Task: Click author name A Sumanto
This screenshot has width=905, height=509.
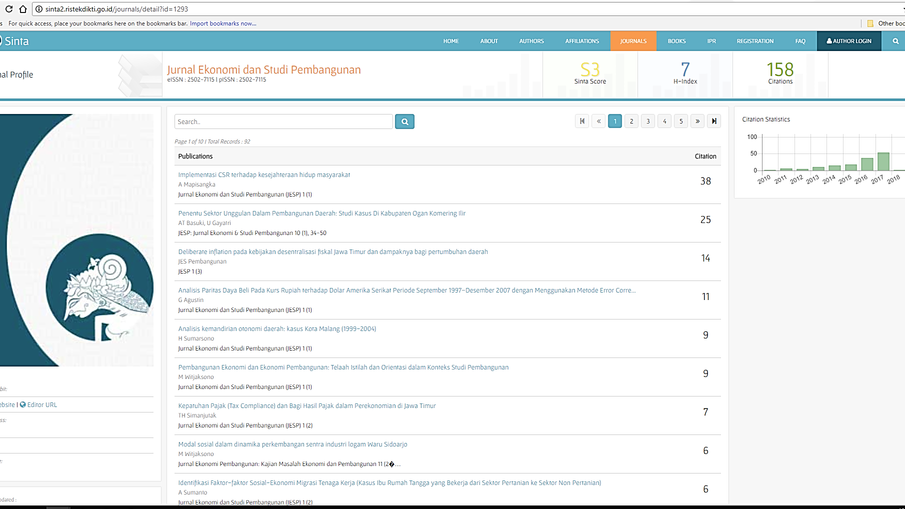Action: tap(192, 492)
